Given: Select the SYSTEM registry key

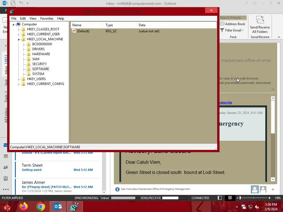Looking at the screenshot, I should point(38,74).
